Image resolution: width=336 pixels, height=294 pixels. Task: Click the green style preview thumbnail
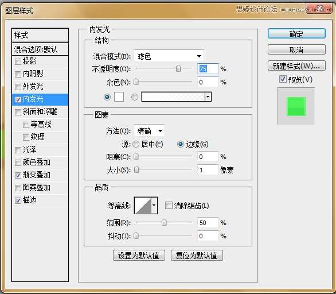(296, 106)
